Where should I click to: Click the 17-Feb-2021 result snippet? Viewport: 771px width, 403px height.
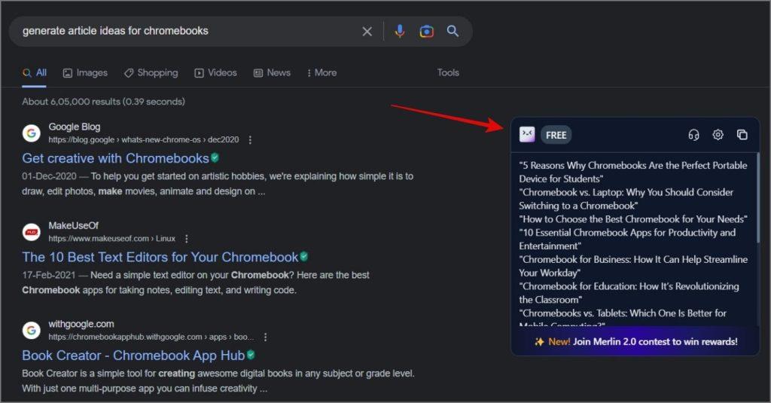pos(196,282)
